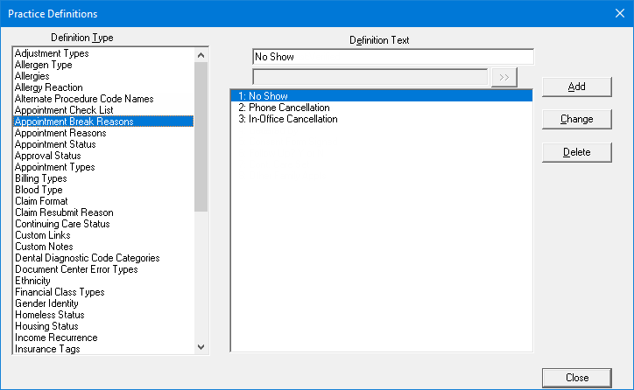
Task: Choose Custom Links in the list
Action: 103,235
